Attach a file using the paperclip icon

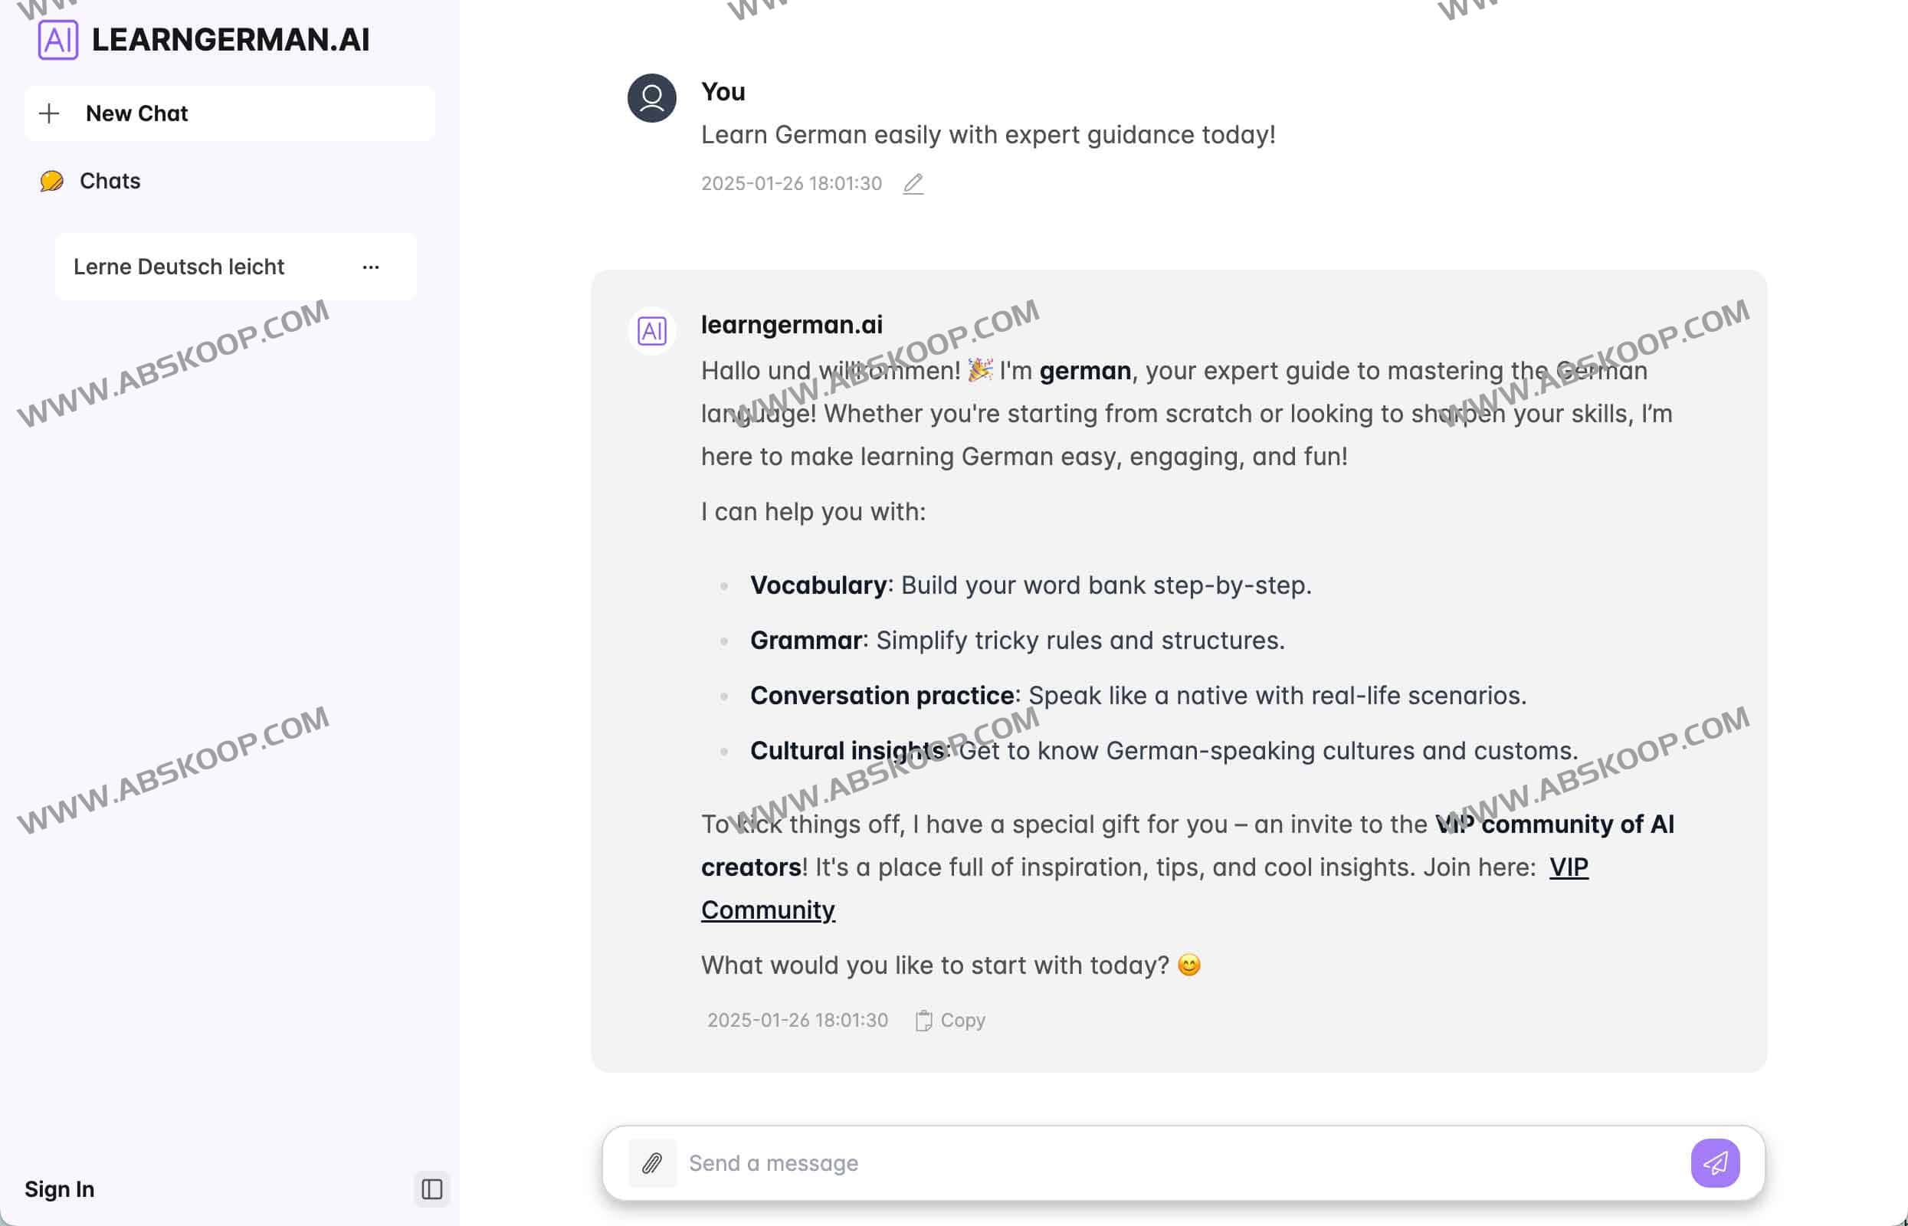coord(652,1162)
